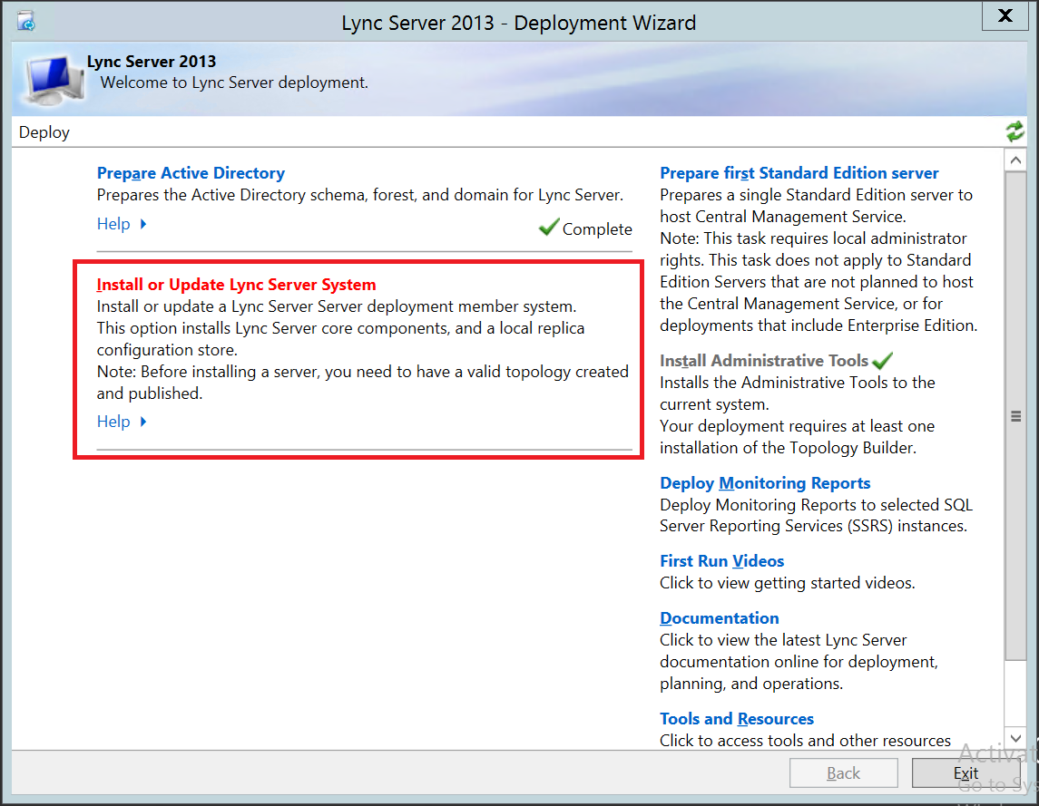Open the Deploy Monitoring Reports link
The height and width of the screenshot is (806, 1039).
point(765,483)
